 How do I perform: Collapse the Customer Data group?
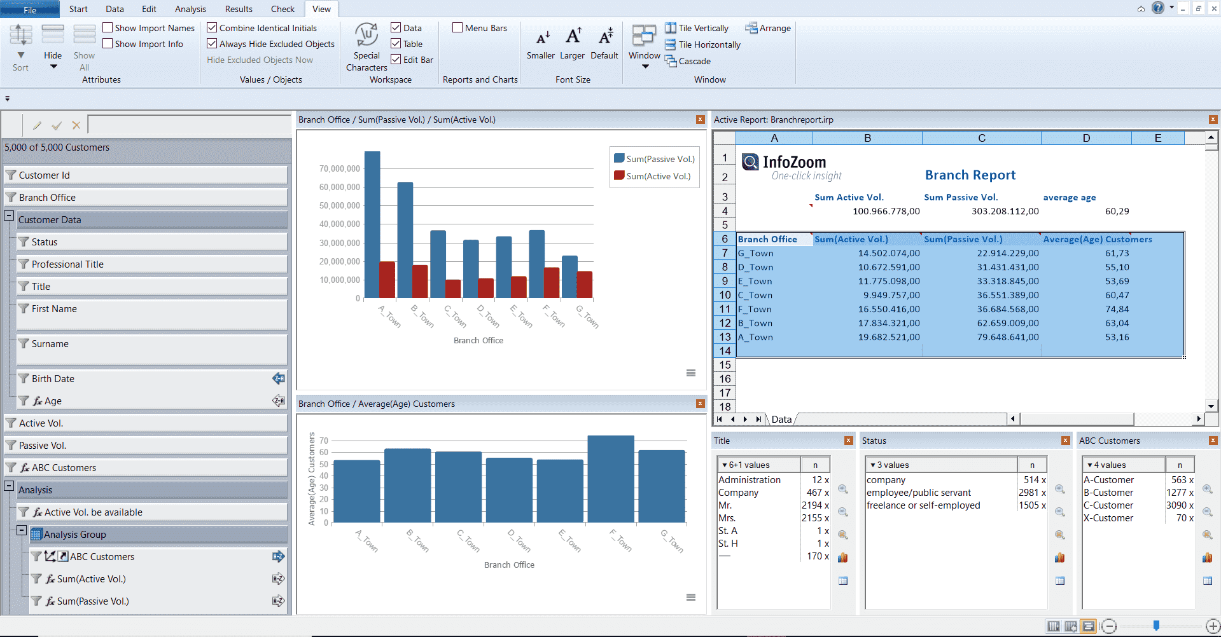[9, 216]
